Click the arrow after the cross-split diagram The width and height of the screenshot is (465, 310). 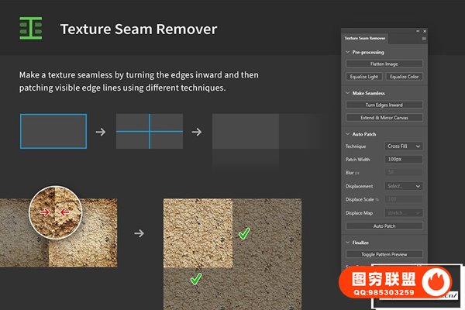[197, 132]
